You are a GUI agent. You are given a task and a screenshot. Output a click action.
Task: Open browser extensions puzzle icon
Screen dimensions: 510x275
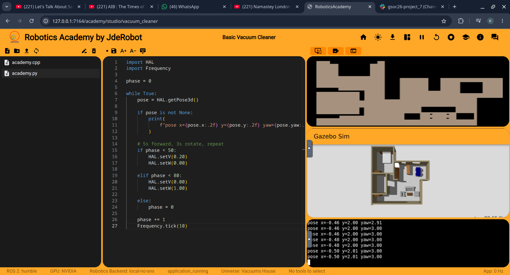[x=461, y=21]
